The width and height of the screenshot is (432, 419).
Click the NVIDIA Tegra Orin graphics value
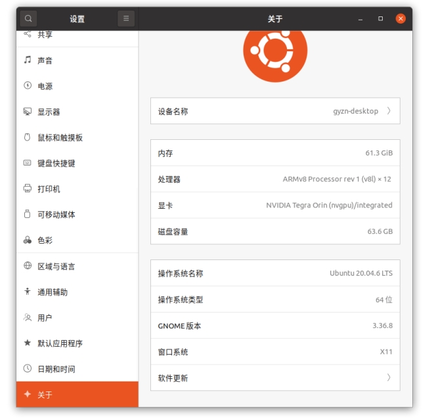(329, 206)
